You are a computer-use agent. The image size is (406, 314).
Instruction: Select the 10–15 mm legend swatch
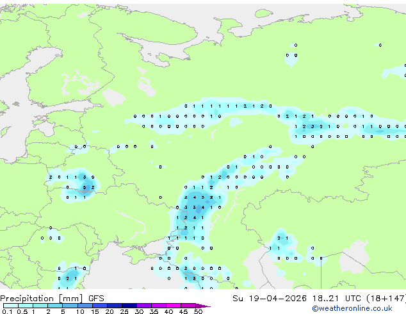tap(85, 306)
